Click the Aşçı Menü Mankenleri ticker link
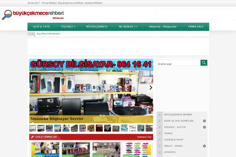 pos(48,34)
